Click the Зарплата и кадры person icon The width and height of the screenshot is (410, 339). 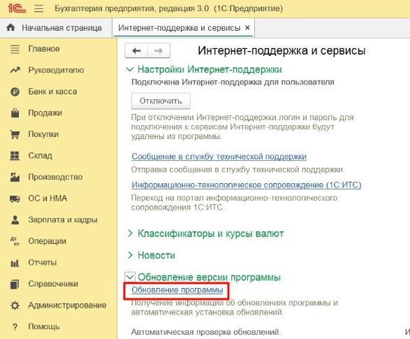[x=15, y=219]
